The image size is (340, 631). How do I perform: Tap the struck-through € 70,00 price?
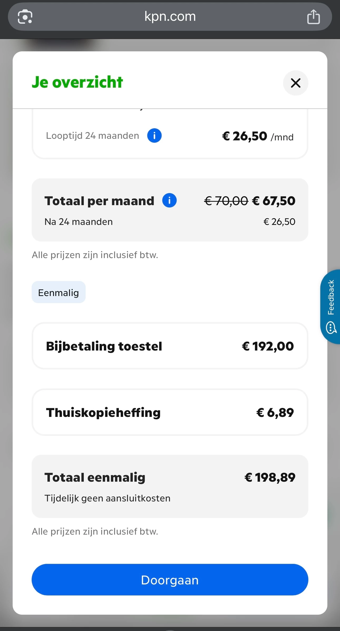tap(226, 201)
